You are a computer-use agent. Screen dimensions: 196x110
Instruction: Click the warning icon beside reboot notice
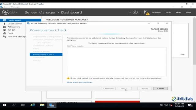click(x=68, y=78)
